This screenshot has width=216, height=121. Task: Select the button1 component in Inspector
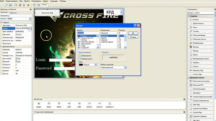(89, 105)
